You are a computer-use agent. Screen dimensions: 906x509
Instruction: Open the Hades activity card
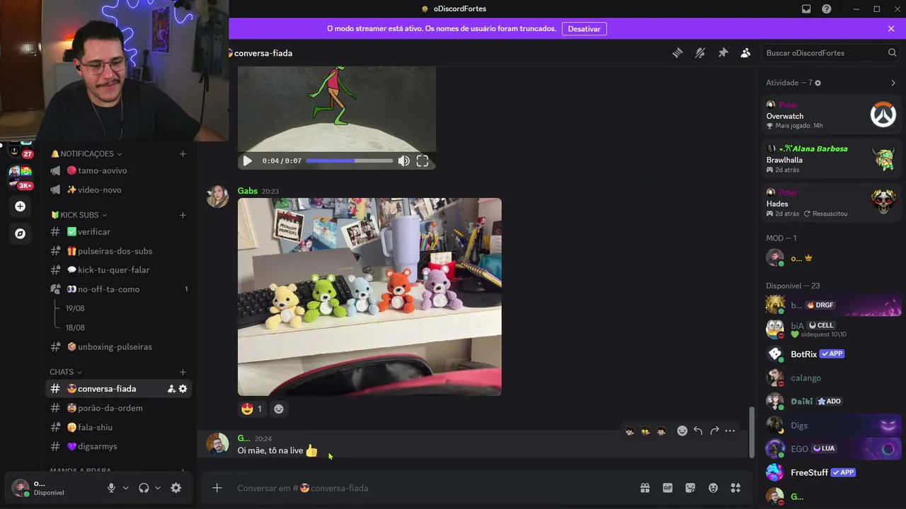pyautogui.click(x=831, y=203)
